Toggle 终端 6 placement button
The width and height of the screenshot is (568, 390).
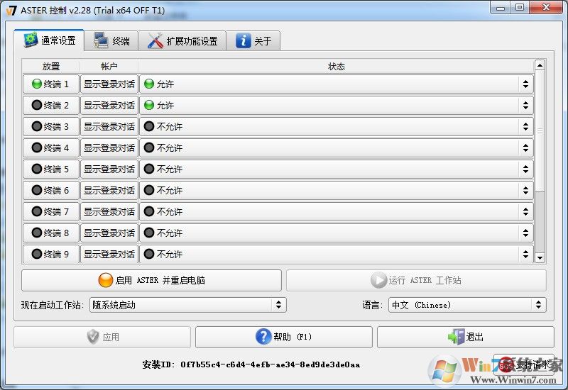pos(50,190)
